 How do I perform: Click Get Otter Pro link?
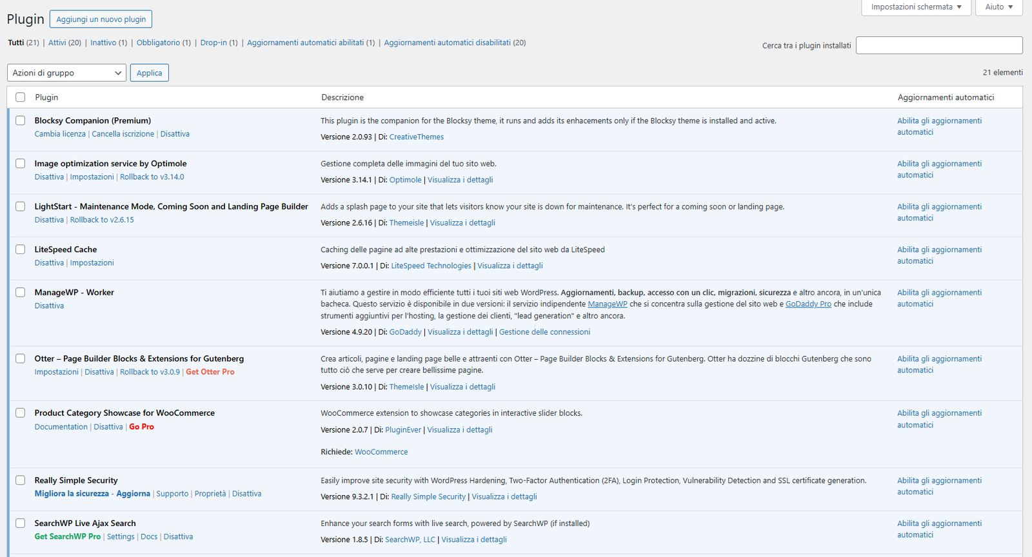point(210,372)
